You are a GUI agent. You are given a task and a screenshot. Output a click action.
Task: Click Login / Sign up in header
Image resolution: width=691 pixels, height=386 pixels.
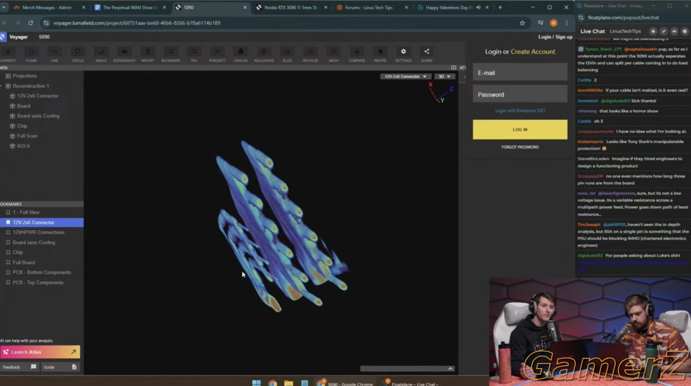[x=555, y=37]
